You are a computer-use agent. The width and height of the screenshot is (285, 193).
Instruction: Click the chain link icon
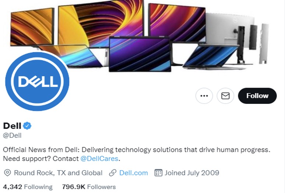pyautogui.click(x=113, y=173)
